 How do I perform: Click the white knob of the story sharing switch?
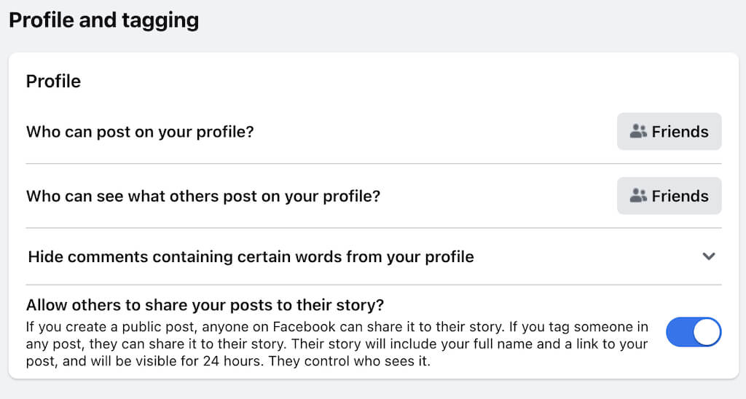[x=707, y=332]
